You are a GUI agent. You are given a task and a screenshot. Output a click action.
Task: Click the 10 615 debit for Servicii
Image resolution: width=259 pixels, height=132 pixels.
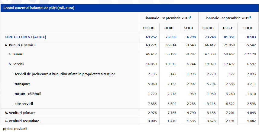coord(171,64)
